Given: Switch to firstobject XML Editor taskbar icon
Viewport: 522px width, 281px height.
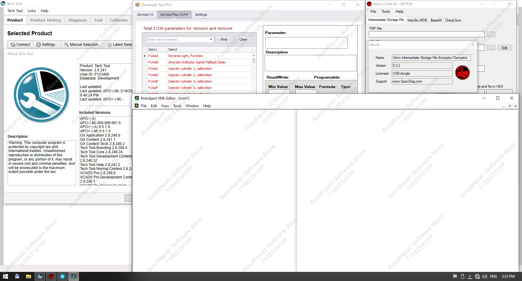Looking at the screenshot, I should click(74, 276).
